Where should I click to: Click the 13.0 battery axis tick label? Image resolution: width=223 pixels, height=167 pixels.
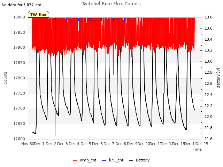pyautogui.click(x=208, y=61)
